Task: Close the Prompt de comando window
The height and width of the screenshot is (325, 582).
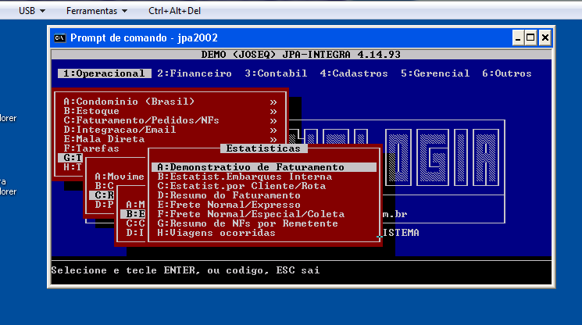Action: 545,37
